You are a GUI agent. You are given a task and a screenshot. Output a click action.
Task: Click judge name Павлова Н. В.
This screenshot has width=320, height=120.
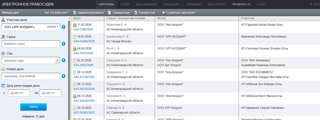(x=116, y=108)
